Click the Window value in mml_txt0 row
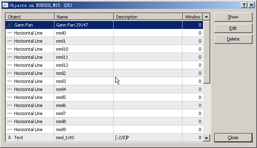 [200, 138]
